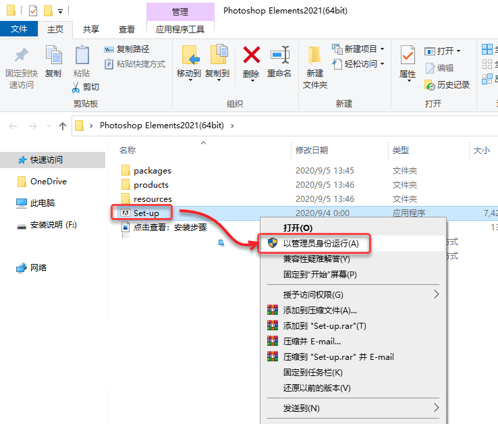Click the Copy (复制) ribbon icon

[x=53, y=55]
